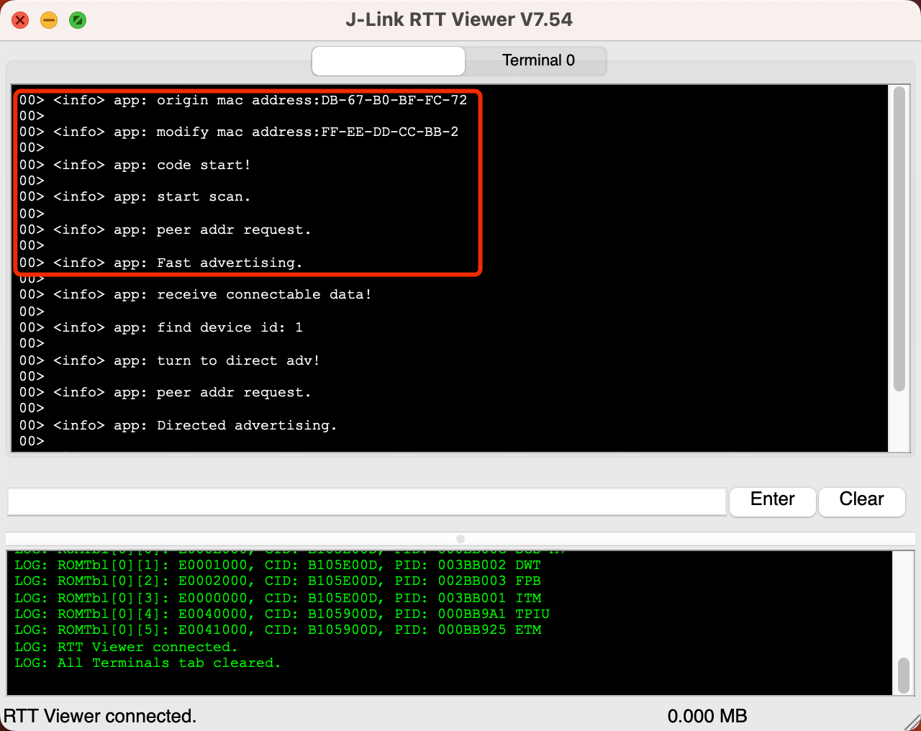
Task: Click the ROMTbl[0][1] DWT log line
Action: 278,566
